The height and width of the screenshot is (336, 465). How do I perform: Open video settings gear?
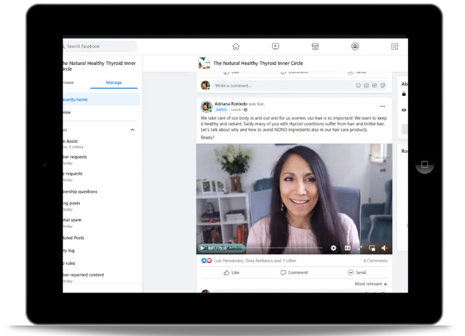point(333,248)
